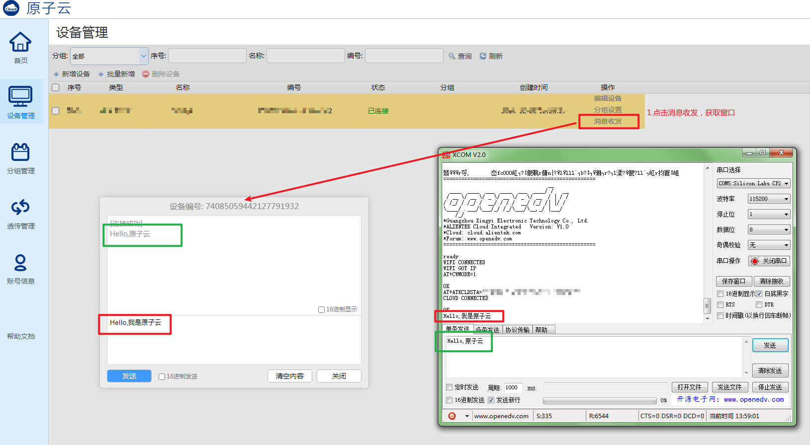
Task: Open the 串口选择 COM5 dropdown
Action: pos(753,184)
